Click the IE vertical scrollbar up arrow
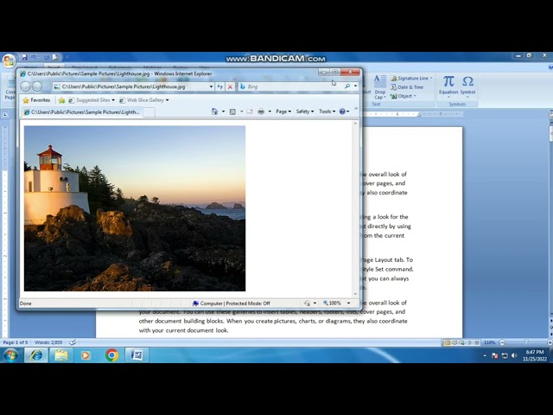 click(355, 123)
